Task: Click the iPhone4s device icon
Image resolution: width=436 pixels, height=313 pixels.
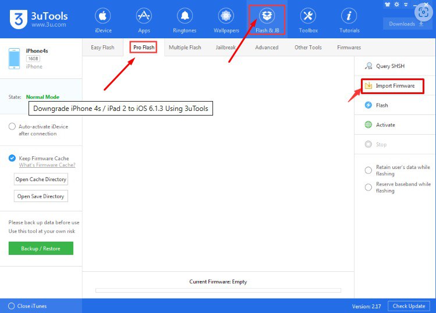Action: tap(14, 59)
